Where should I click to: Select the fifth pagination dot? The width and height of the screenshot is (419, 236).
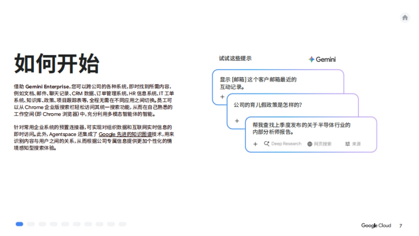[x=65, y=224]
